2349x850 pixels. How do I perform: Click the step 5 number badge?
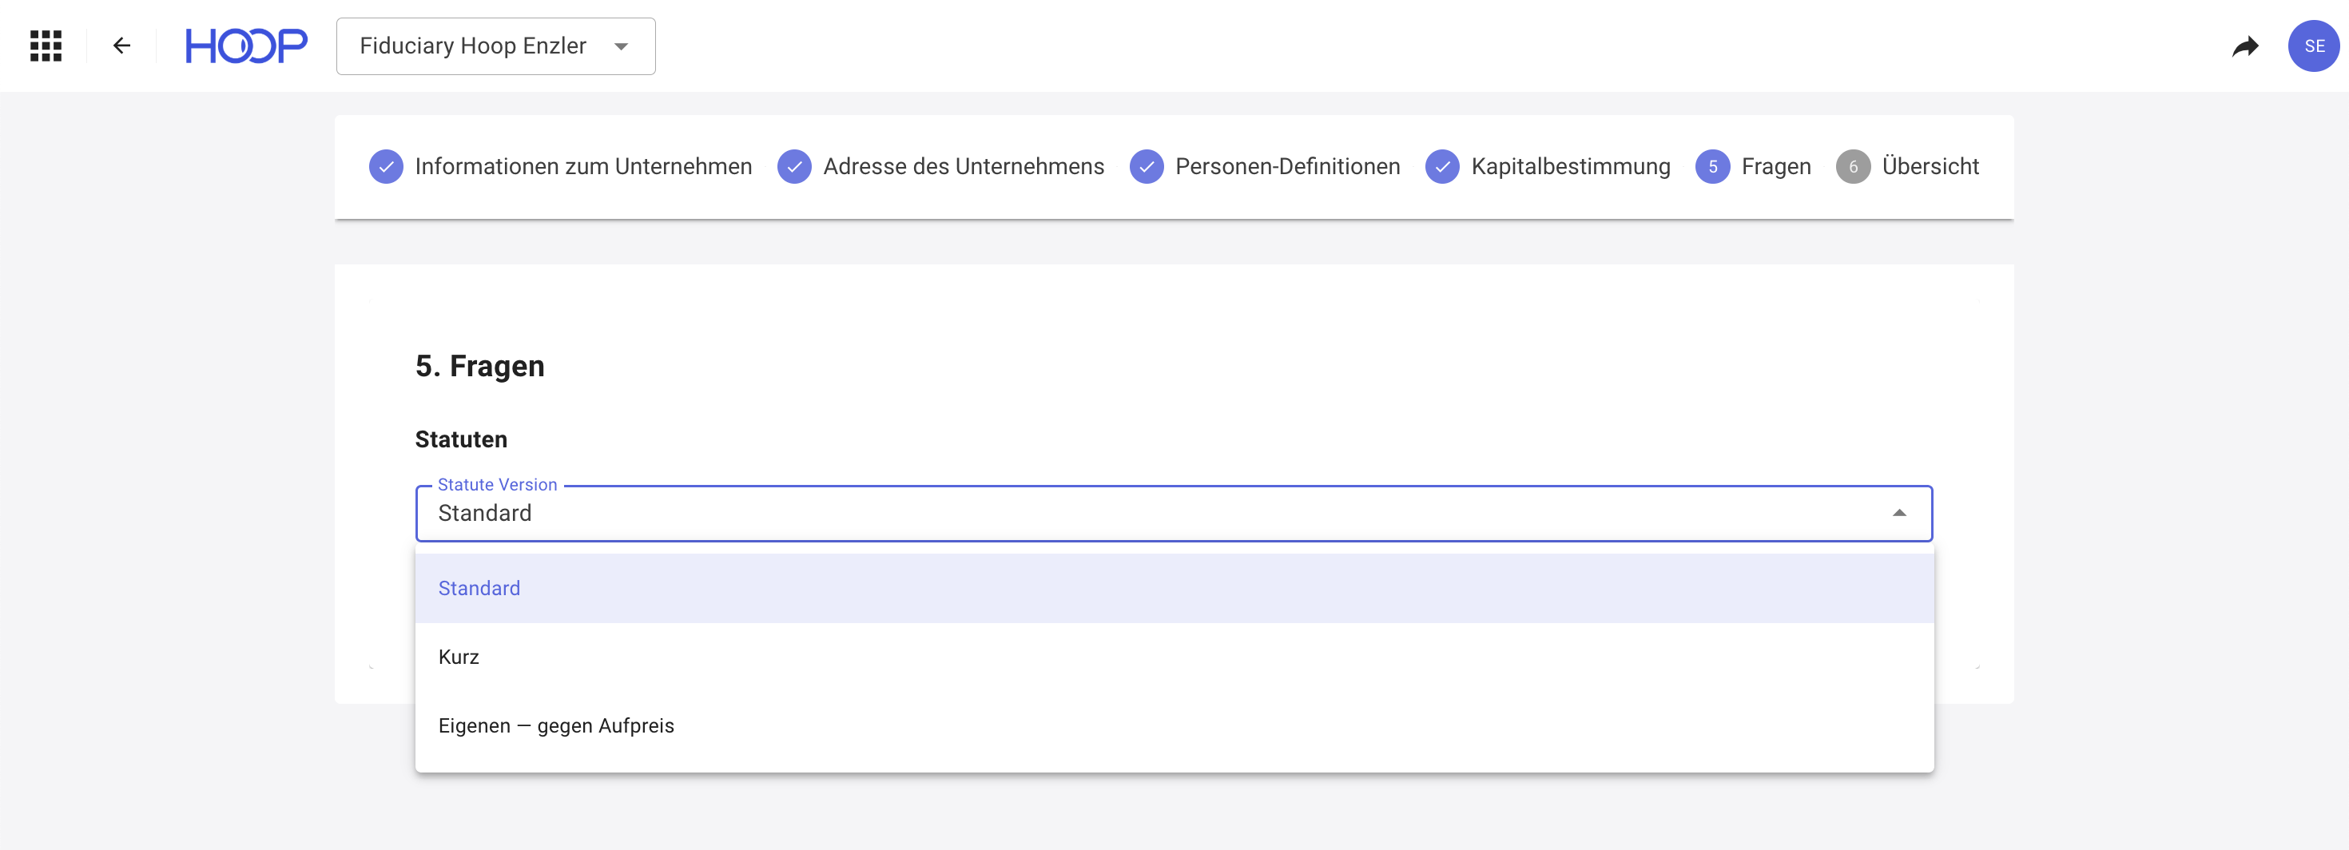tap(1712, 167)
